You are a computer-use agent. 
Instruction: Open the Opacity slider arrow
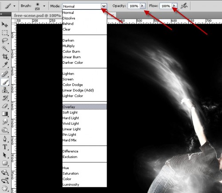click(143, 6)
